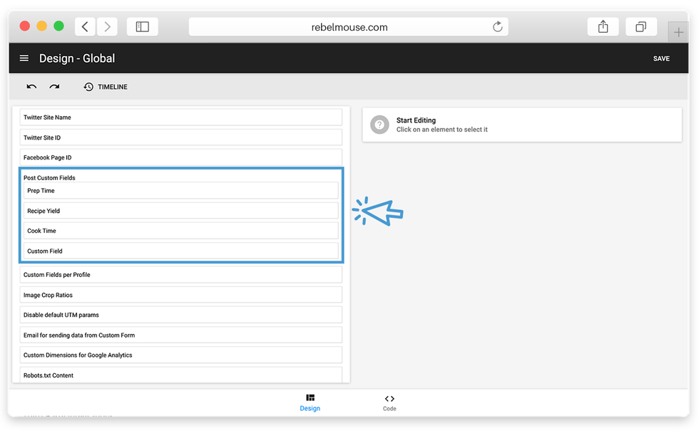The height and width of the screenshot is (433, 699).
Task: Expand the Twitter Site Name field
Action: 181,118
